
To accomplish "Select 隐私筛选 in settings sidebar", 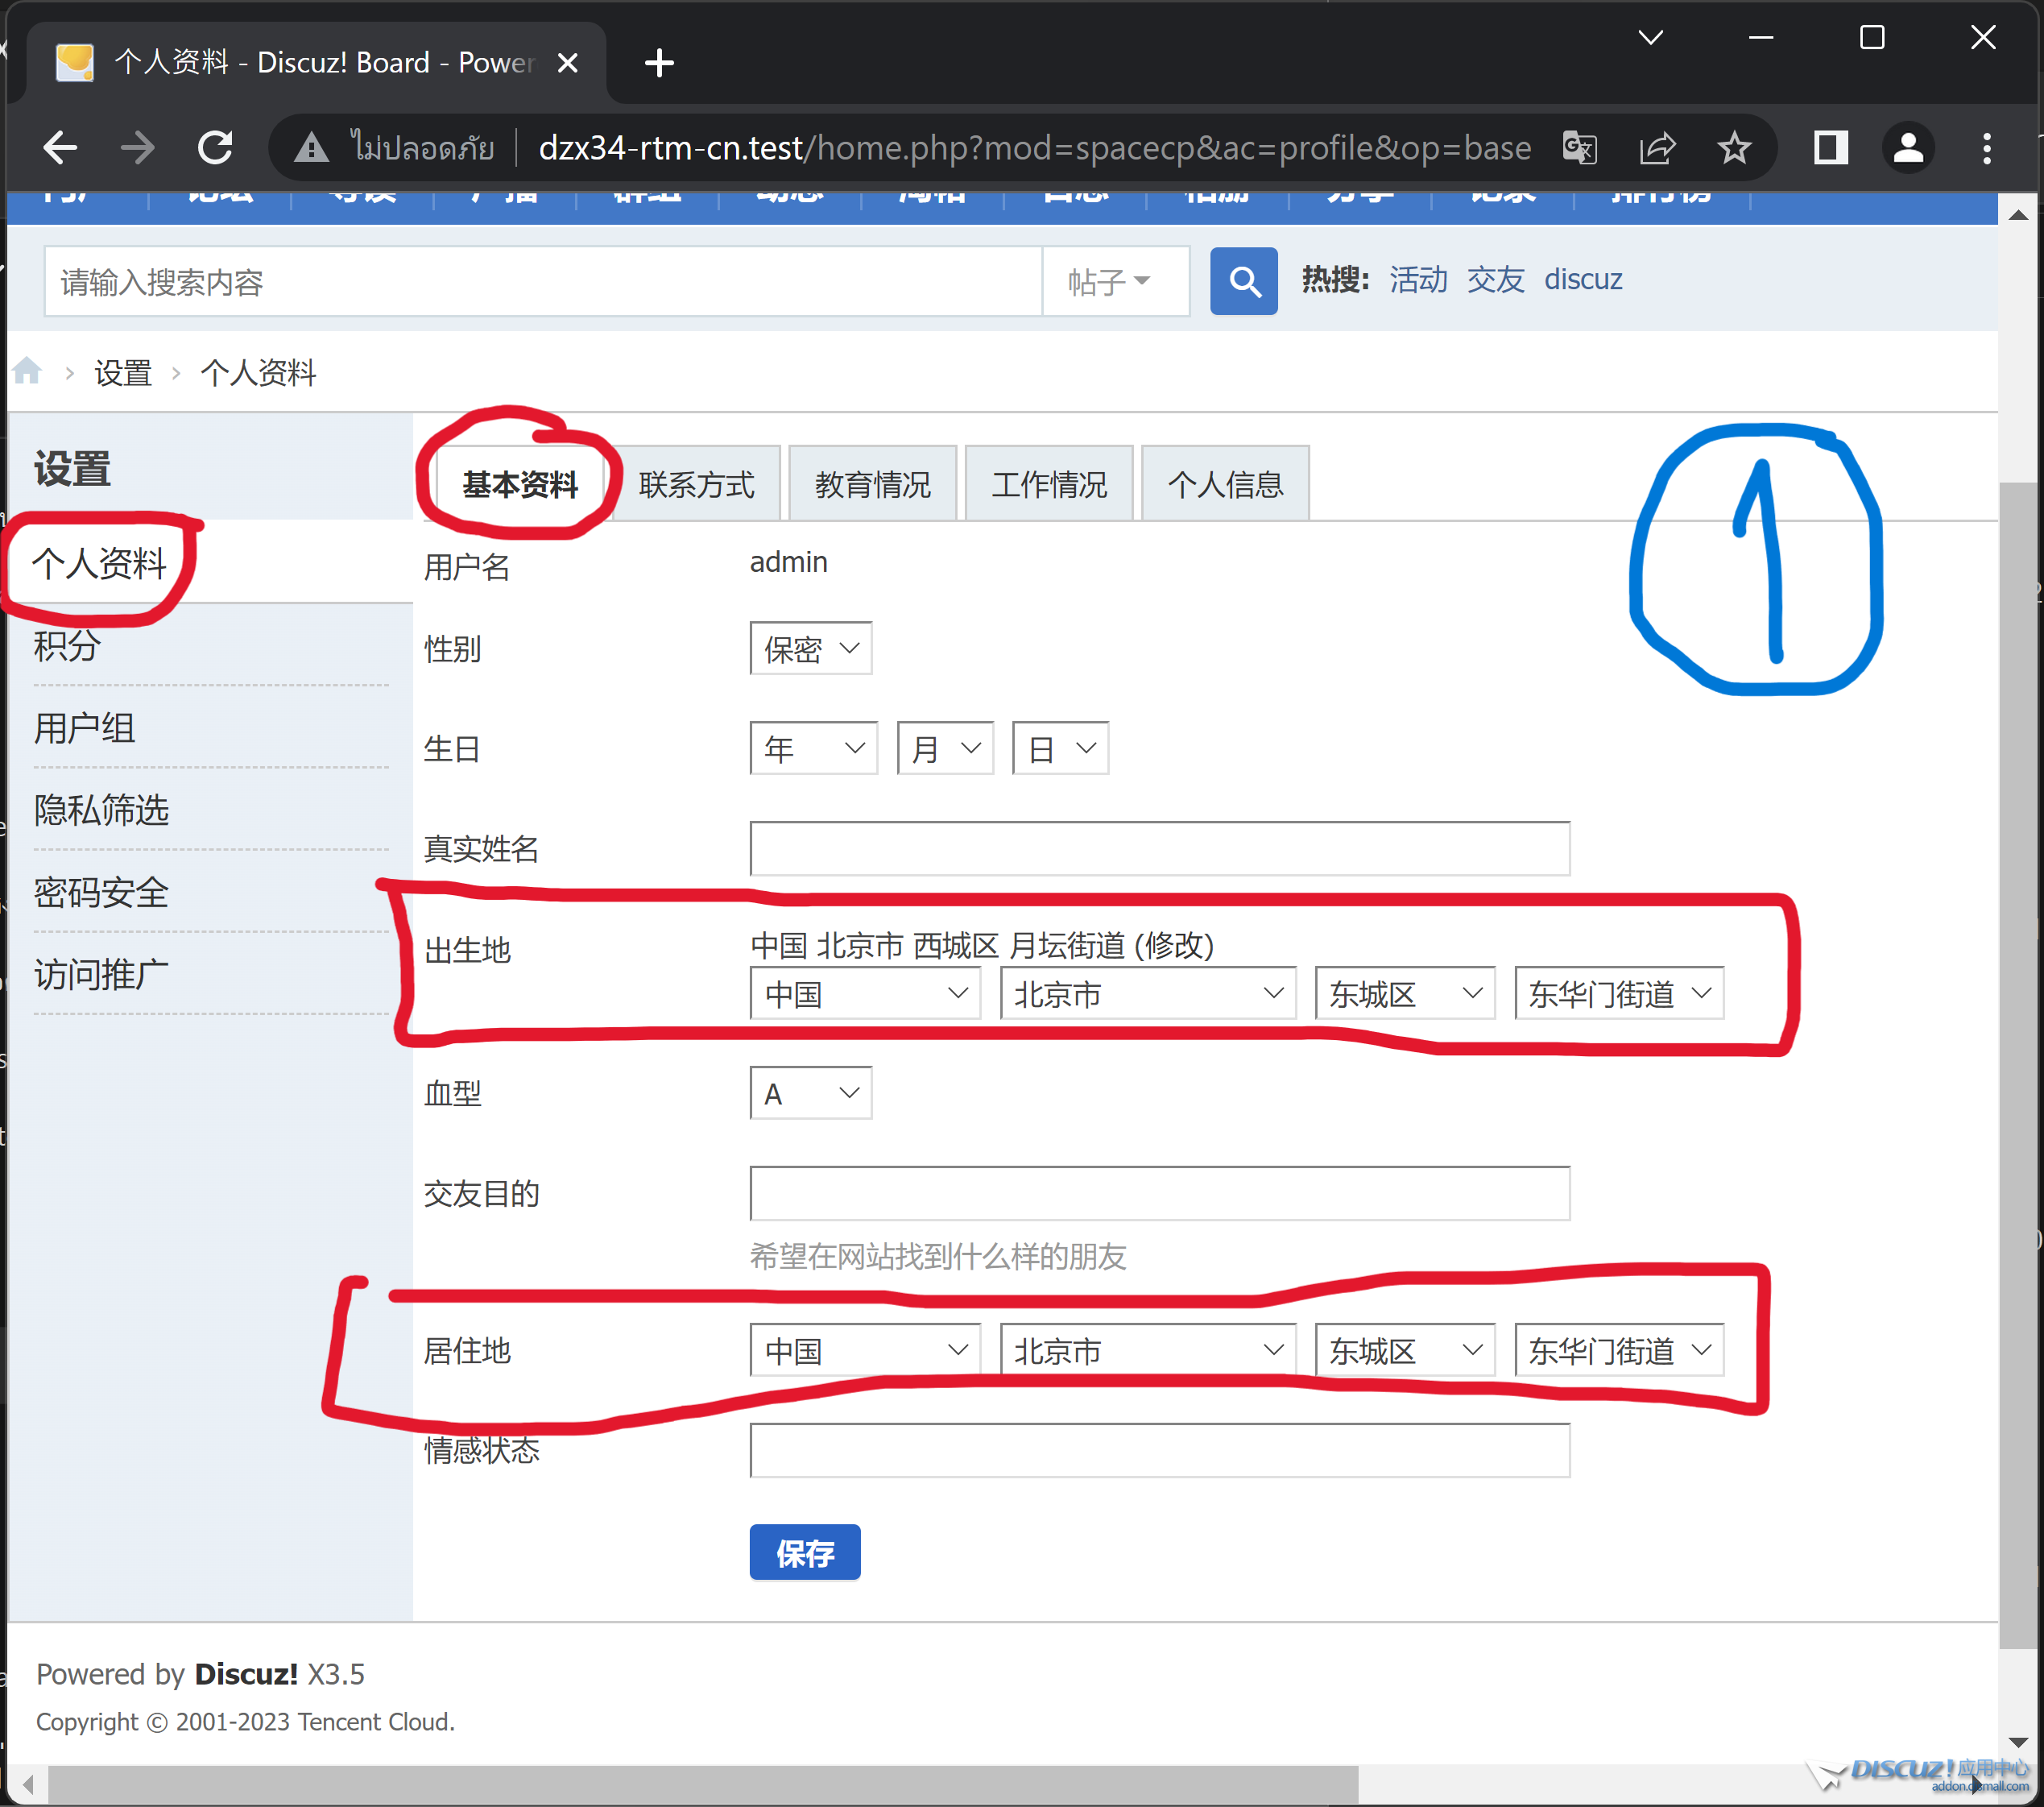I will [x=101, y=810].
